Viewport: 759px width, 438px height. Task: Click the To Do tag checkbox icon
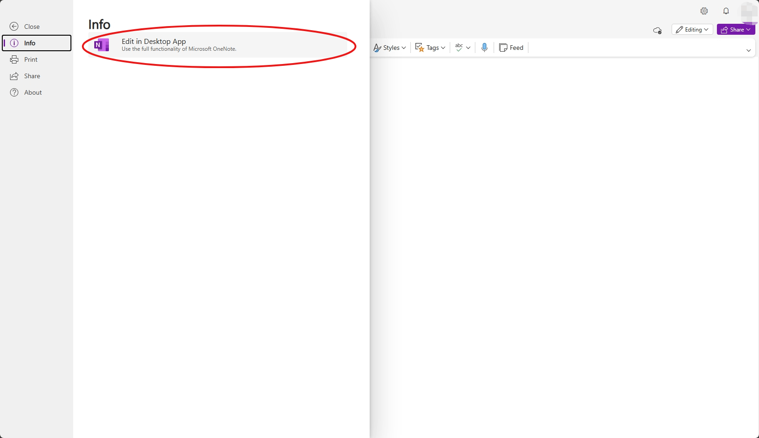point(420,48)
